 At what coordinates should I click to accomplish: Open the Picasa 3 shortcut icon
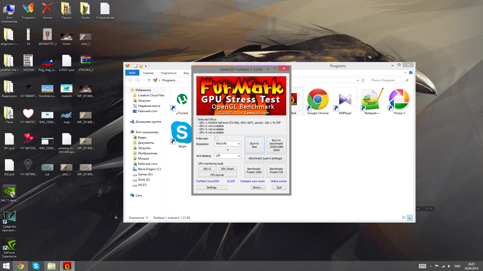click(399, 100)
